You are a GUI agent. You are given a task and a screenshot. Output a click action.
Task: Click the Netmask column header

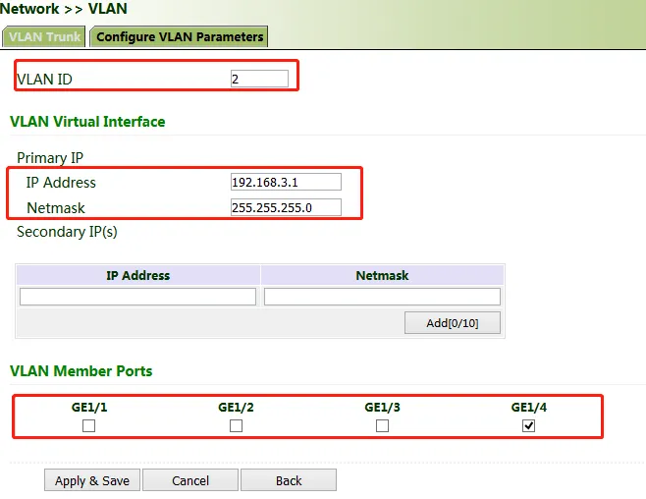[x=382, y=275]
